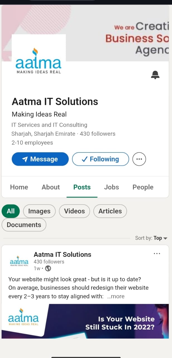The height and width of the screenshot is (358, 172).
Task: Click the Documents filter chip
Action: point(24,225)
